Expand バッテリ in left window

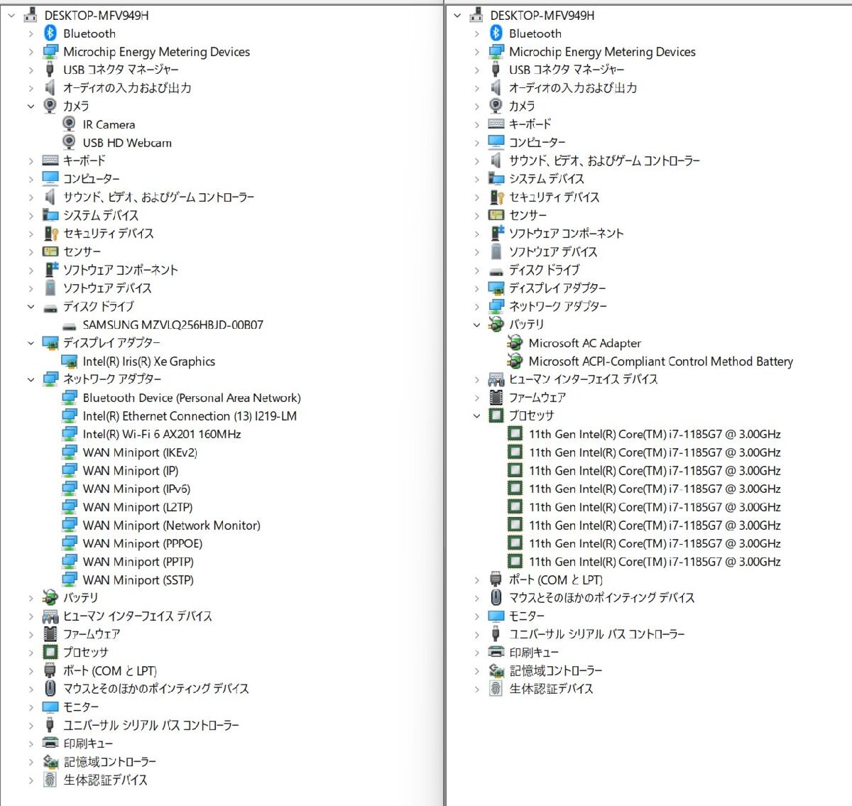pyautogui.click(x=31, y=598)
